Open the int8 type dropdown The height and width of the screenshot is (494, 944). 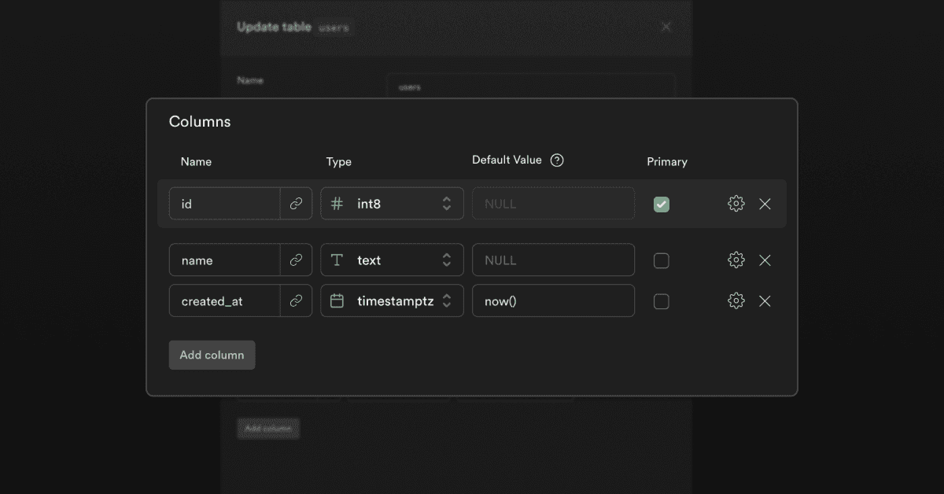click(392, 204)
